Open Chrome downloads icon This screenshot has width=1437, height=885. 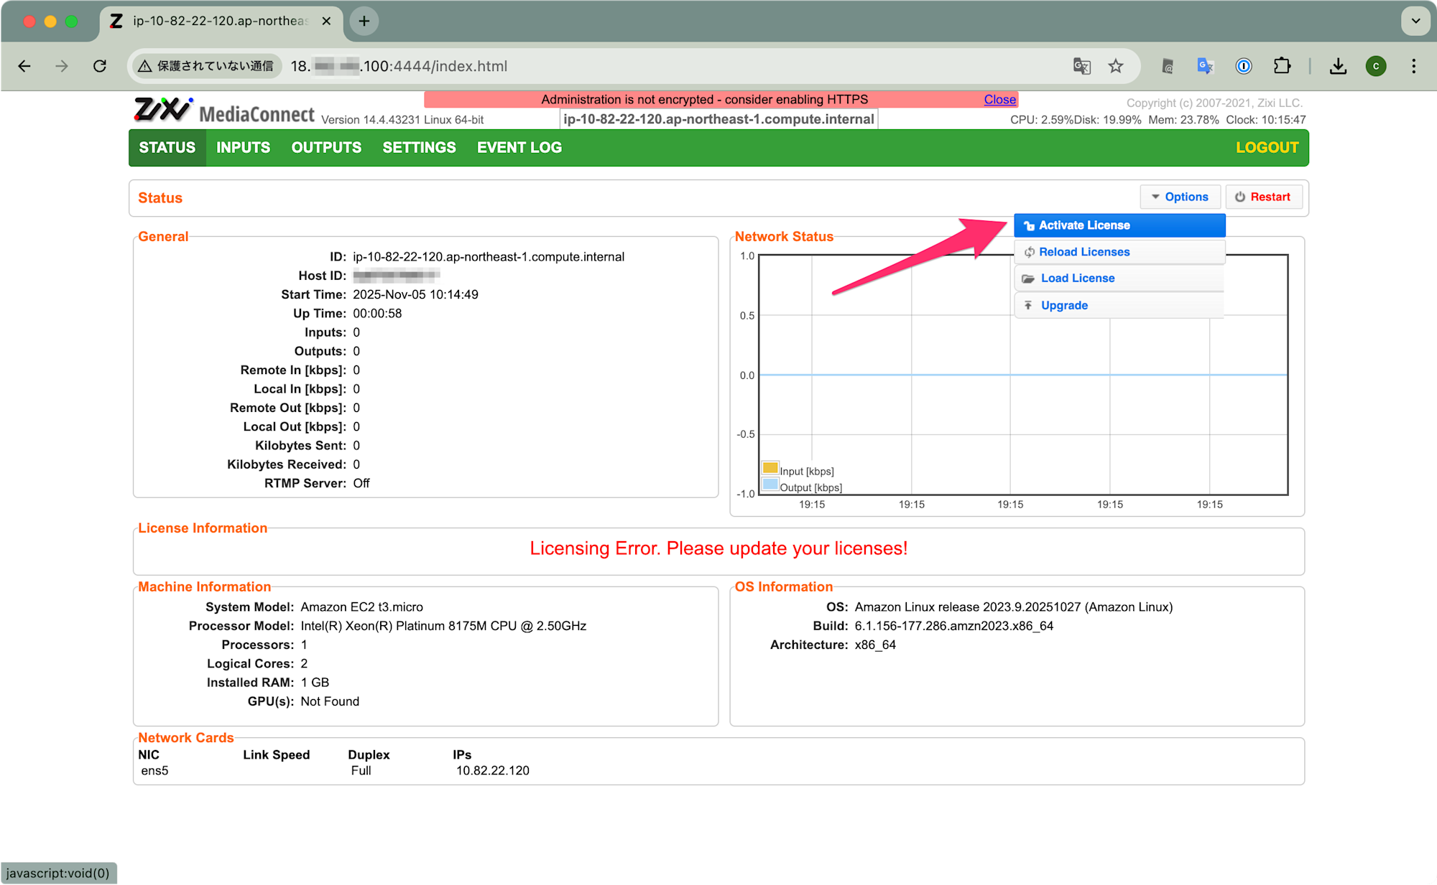click(x=1338, y=66)
